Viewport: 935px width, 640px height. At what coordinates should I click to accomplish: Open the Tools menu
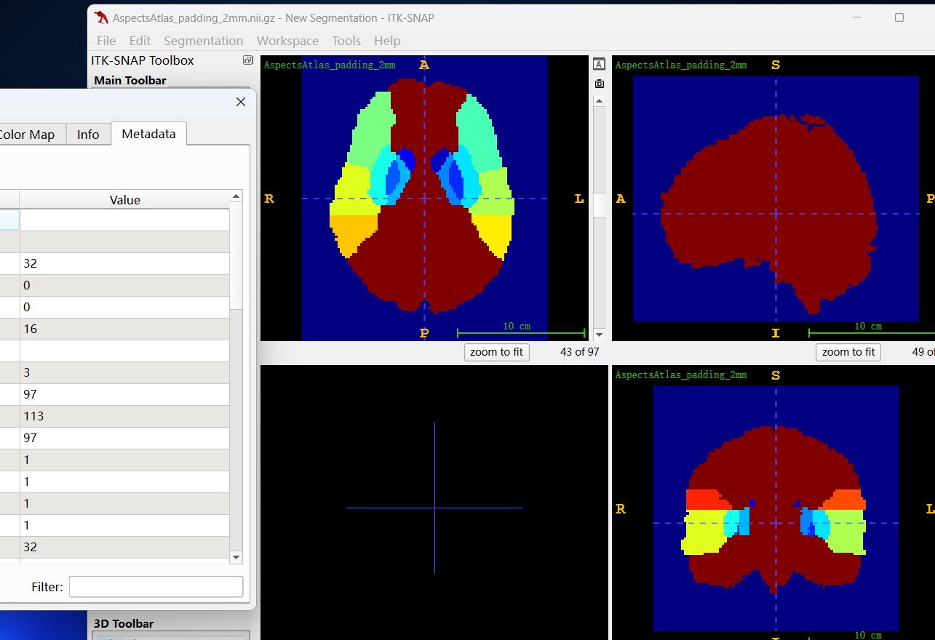[x=346, y=41]
